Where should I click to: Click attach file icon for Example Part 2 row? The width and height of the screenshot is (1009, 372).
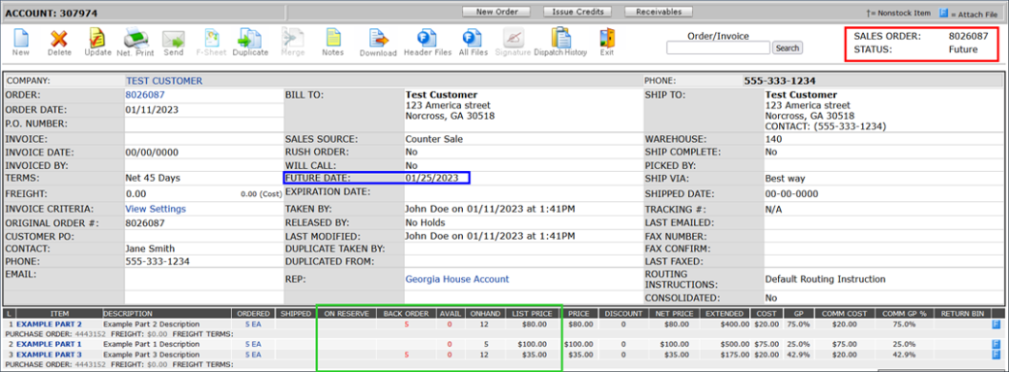click(996, 325)
